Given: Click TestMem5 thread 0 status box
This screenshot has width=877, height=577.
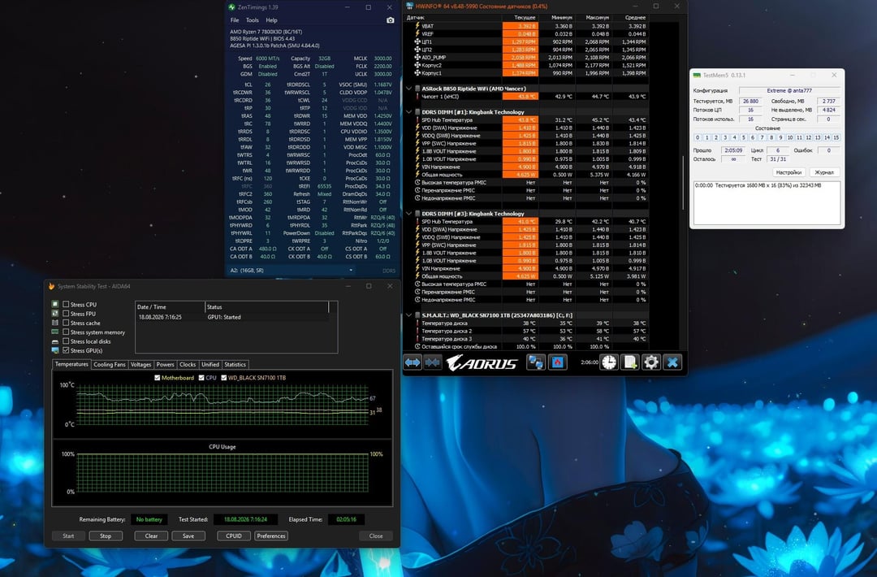Looking at the screenshot, I should (x=698, y=137).
